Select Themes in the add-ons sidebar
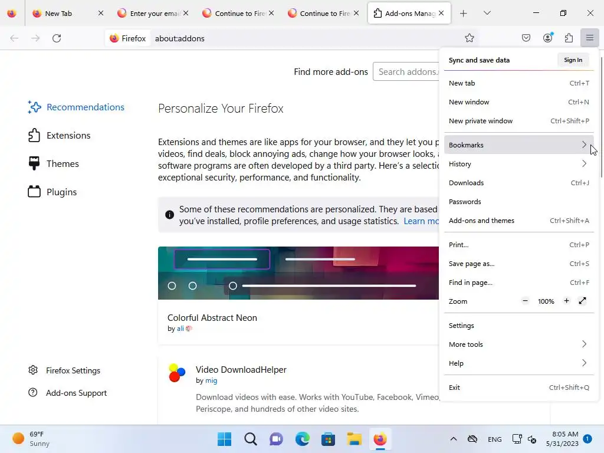 coord(53,164)
